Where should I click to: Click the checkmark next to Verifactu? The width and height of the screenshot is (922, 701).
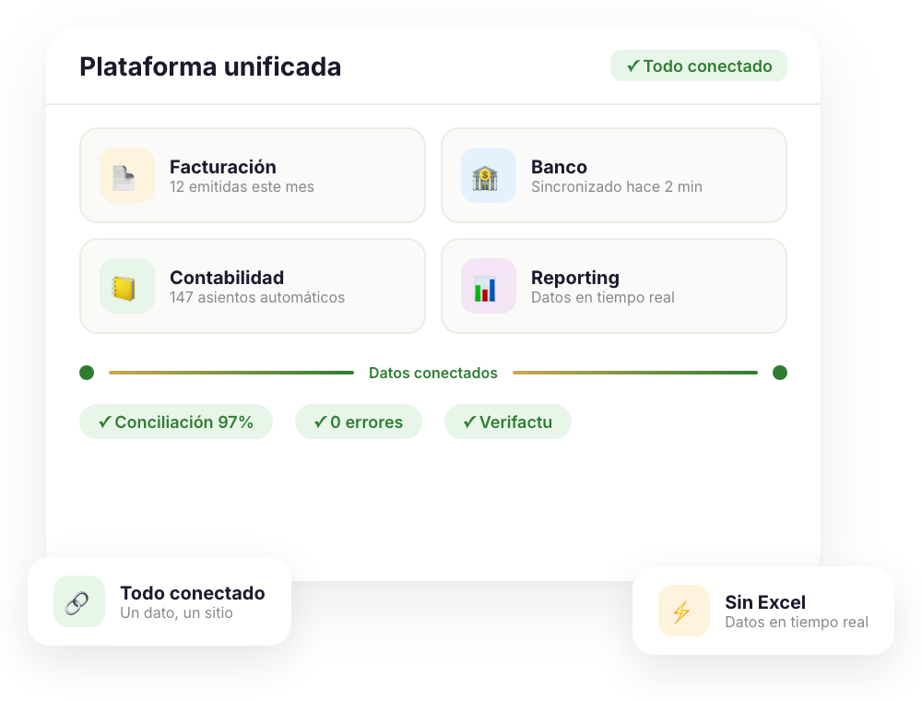[x=470, y=422]
